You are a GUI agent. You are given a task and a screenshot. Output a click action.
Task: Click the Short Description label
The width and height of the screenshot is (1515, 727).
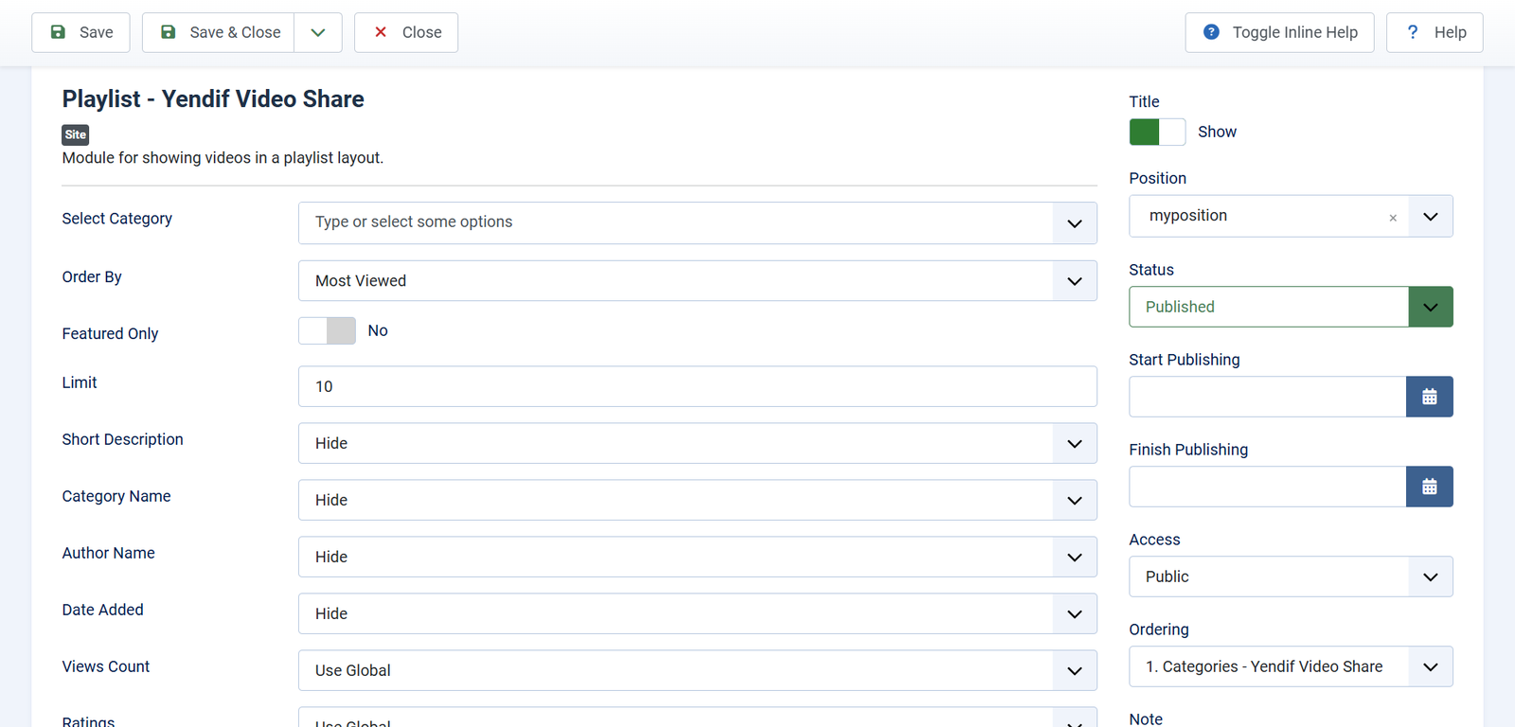coord(123,439)
